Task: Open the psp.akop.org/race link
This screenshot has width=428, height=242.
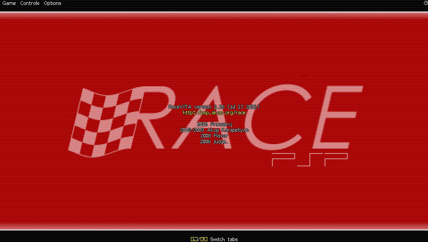Action: [x=214, y=113]
